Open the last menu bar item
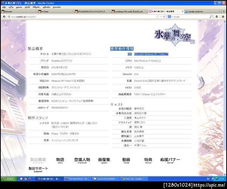227x189 pixels. pyautogui.click(x=57, y=7)
